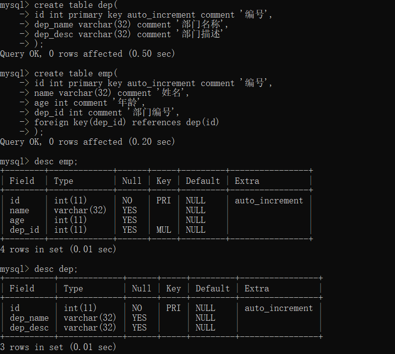Click the 'MUL' key value for dep_id

(163, 230)
